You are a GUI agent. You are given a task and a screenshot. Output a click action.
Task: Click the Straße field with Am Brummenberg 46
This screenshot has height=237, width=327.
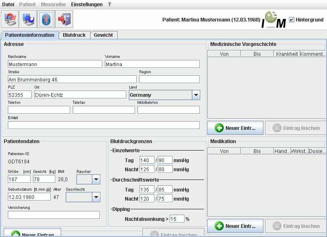click(72, 79)
